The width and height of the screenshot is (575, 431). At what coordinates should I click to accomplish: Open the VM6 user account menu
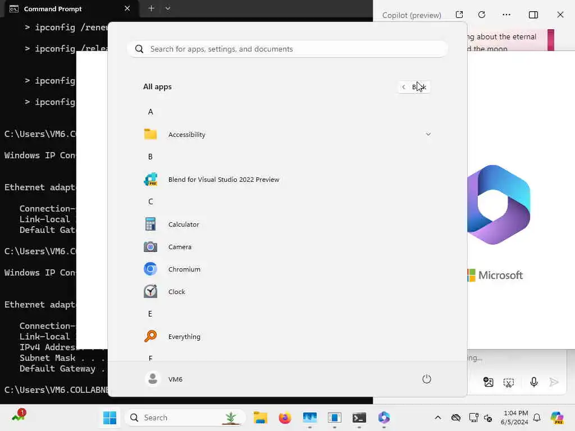(164, 379)
